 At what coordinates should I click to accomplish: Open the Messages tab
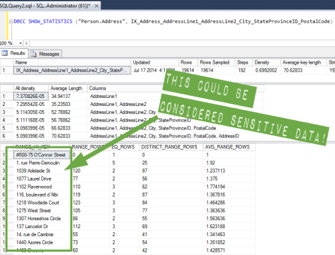[x=46, y=54]
